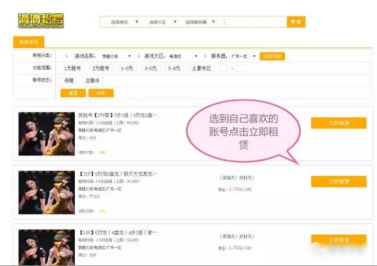Click the orange 重置 button

(x=73, y=93)
